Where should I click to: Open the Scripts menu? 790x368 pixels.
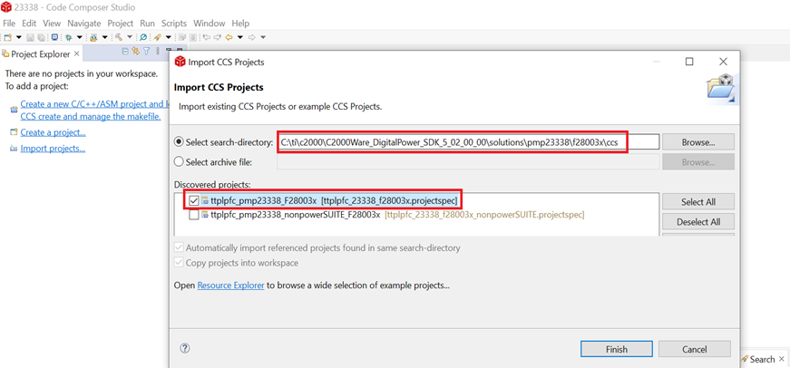173,23
